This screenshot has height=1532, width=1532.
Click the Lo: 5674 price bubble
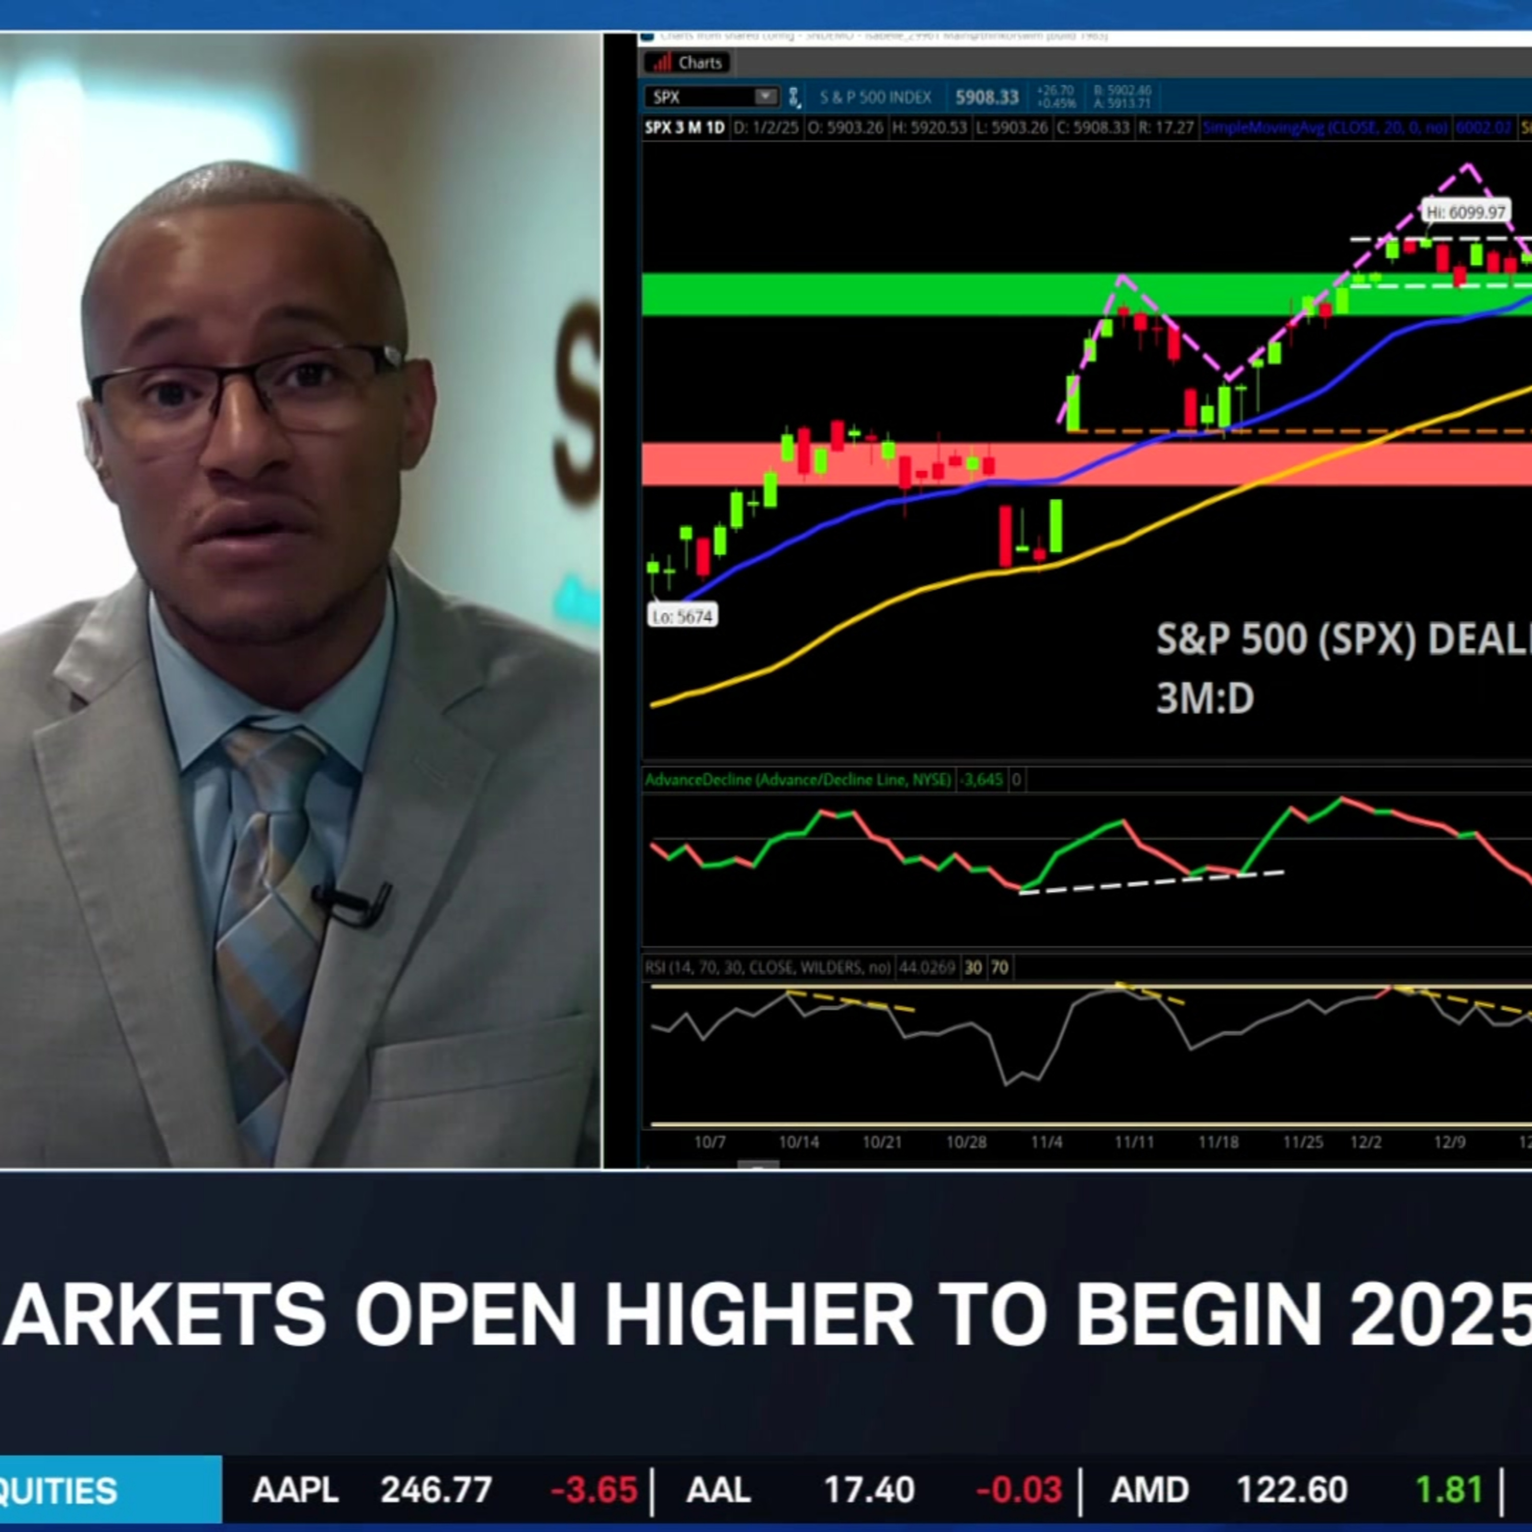click(683, 616)
